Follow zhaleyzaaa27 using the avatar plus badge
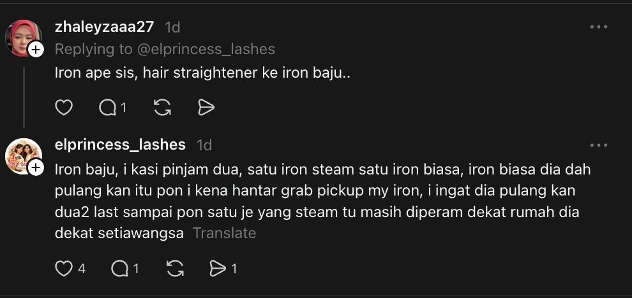 [x=36, y=50]
